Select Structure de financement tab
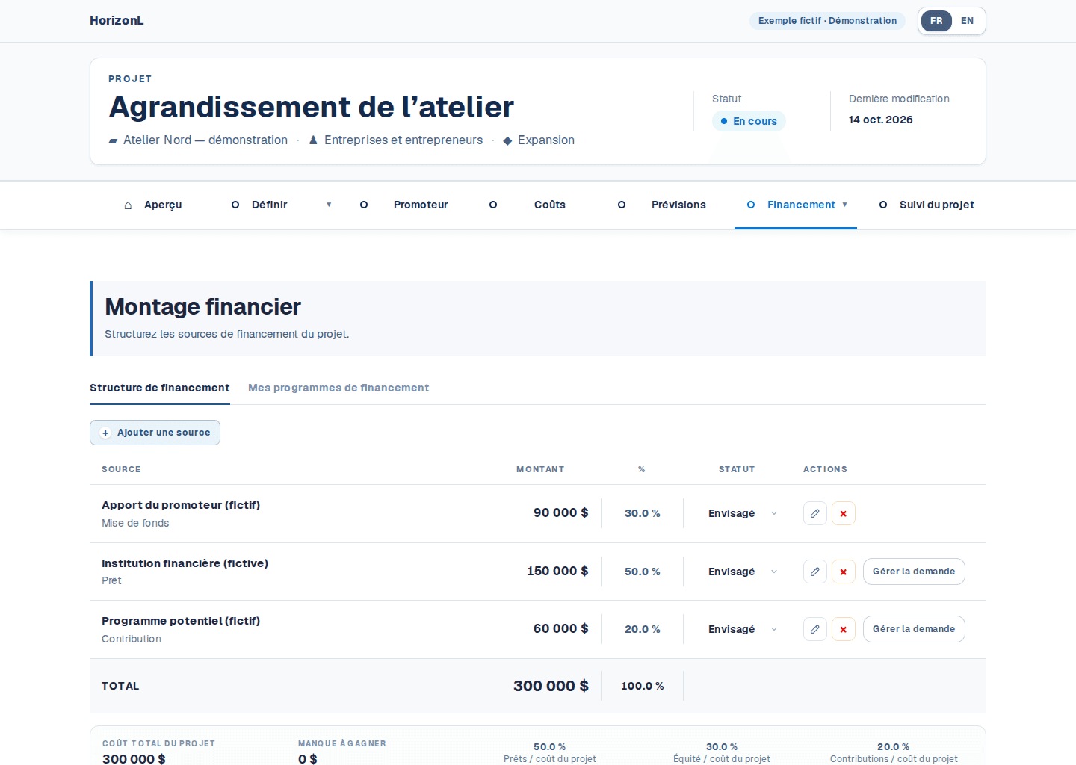 [x=160, y=388]
